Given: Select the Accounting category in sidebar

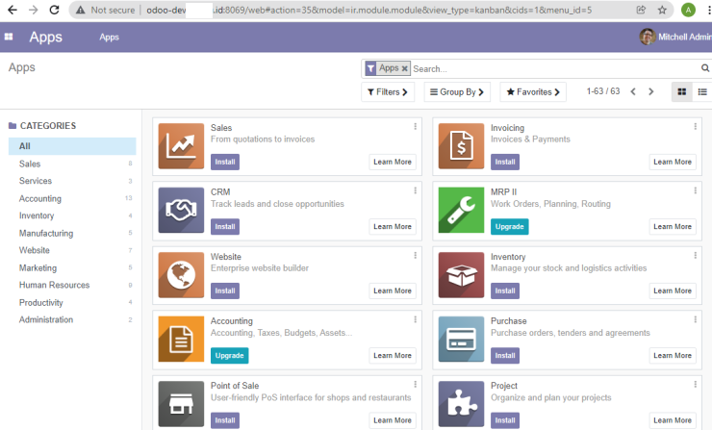Looking at the screenshot, I should [x=72, y=198].
